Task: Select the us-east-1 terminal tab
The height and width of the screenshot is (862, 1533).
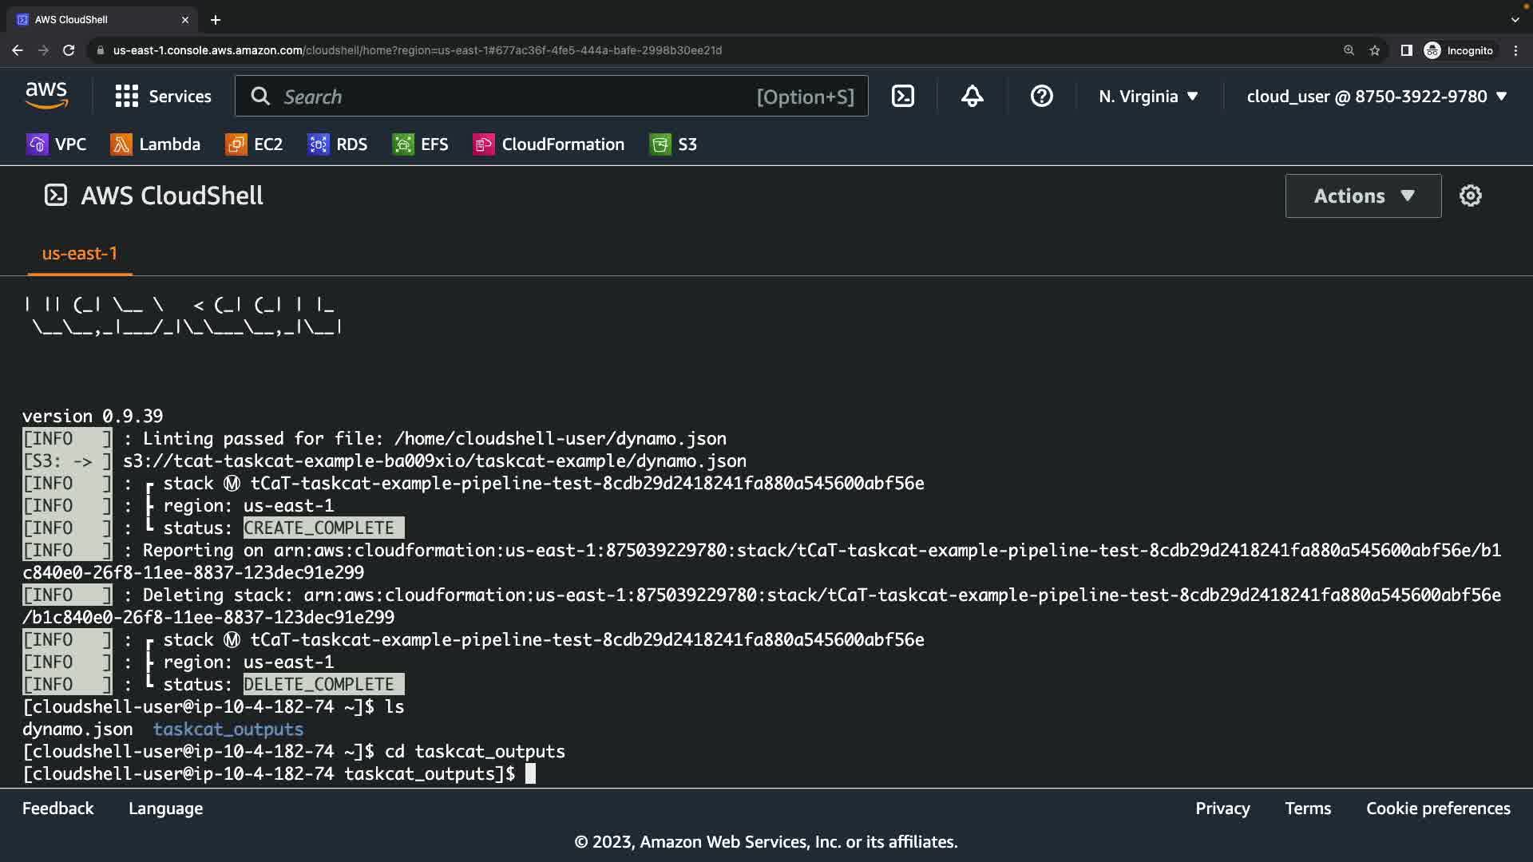Action: (80, 254)
